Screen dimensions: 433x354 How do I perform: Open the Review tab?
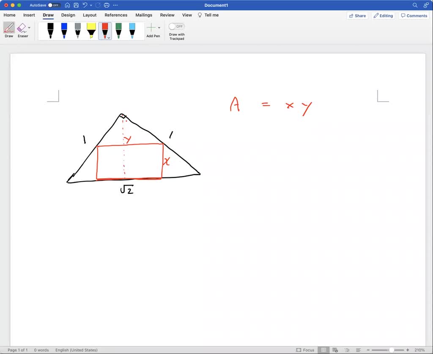167,15
